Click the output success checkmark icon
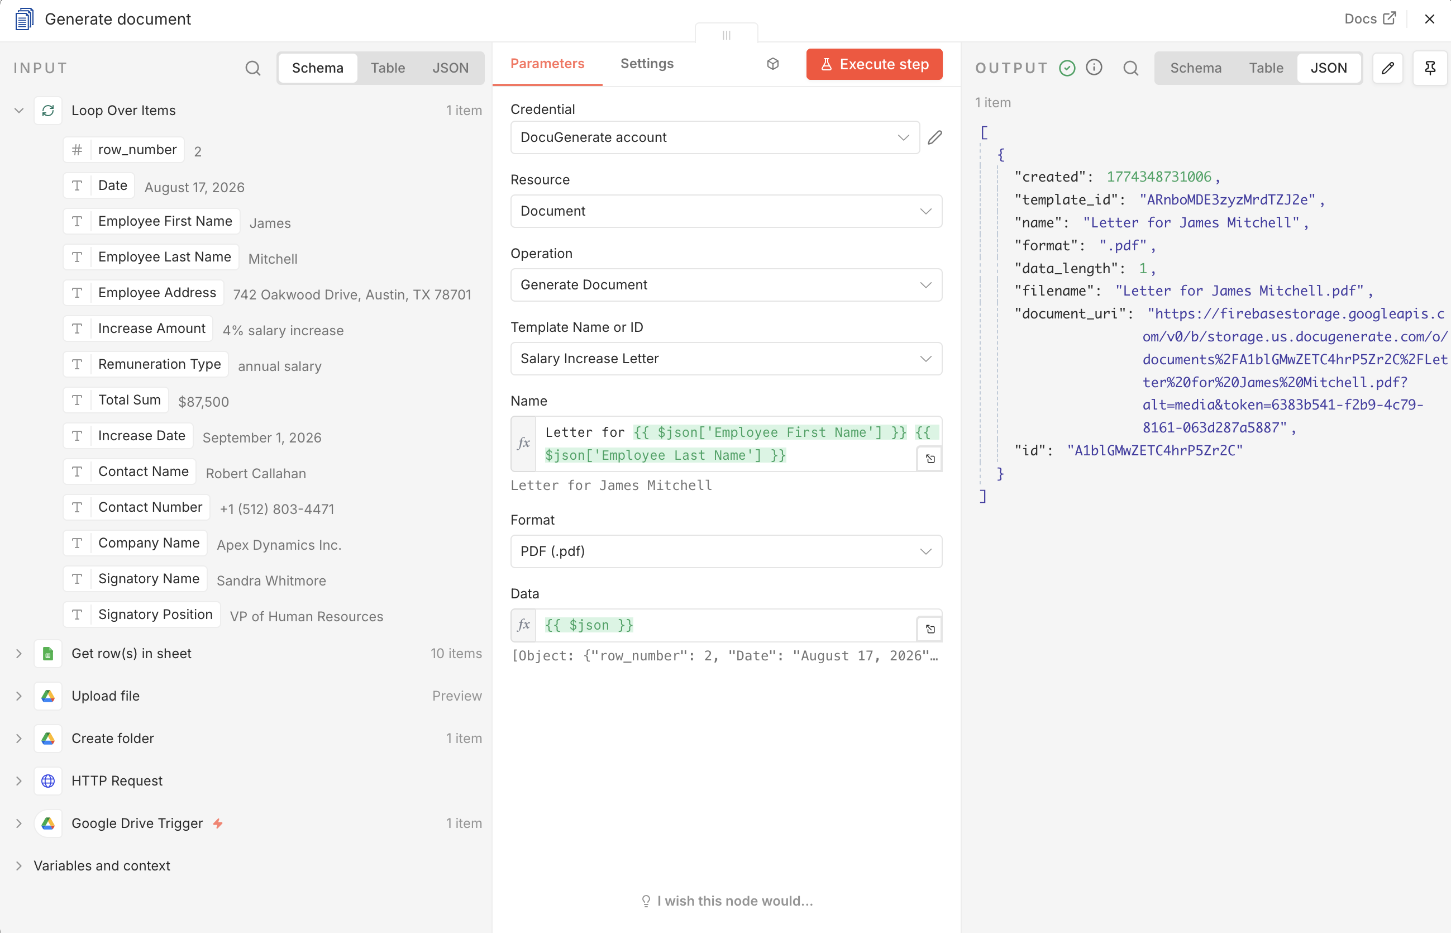Viewport: 1451px width, 933px height. click(1067, 68)
